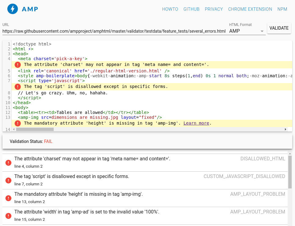Click error icon in CUSTOM_JAVASCRIPT_DISALLOWED result row
This screenshot has height=226, width=295.
point(8,180)
